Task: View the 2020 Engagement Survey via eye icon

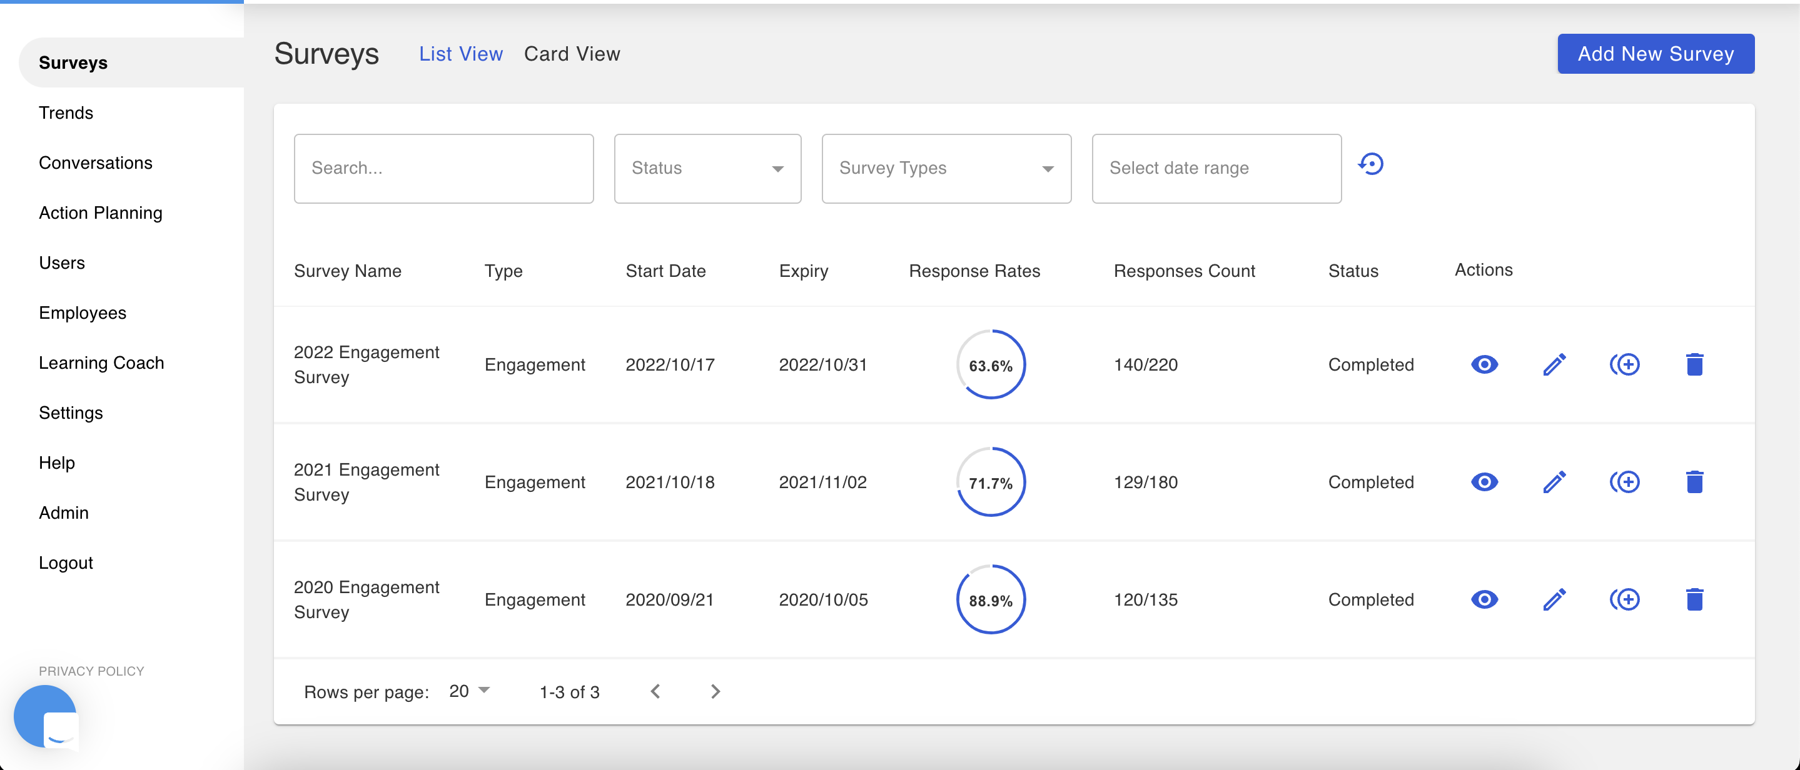Action: pos(1484,599)
